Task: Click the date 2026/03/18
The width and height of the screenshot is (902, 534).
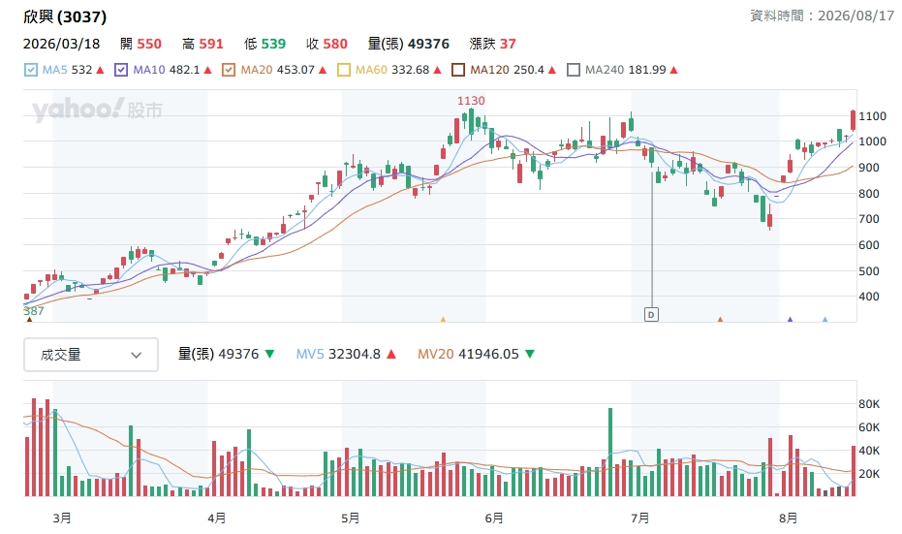Action: 62,44
